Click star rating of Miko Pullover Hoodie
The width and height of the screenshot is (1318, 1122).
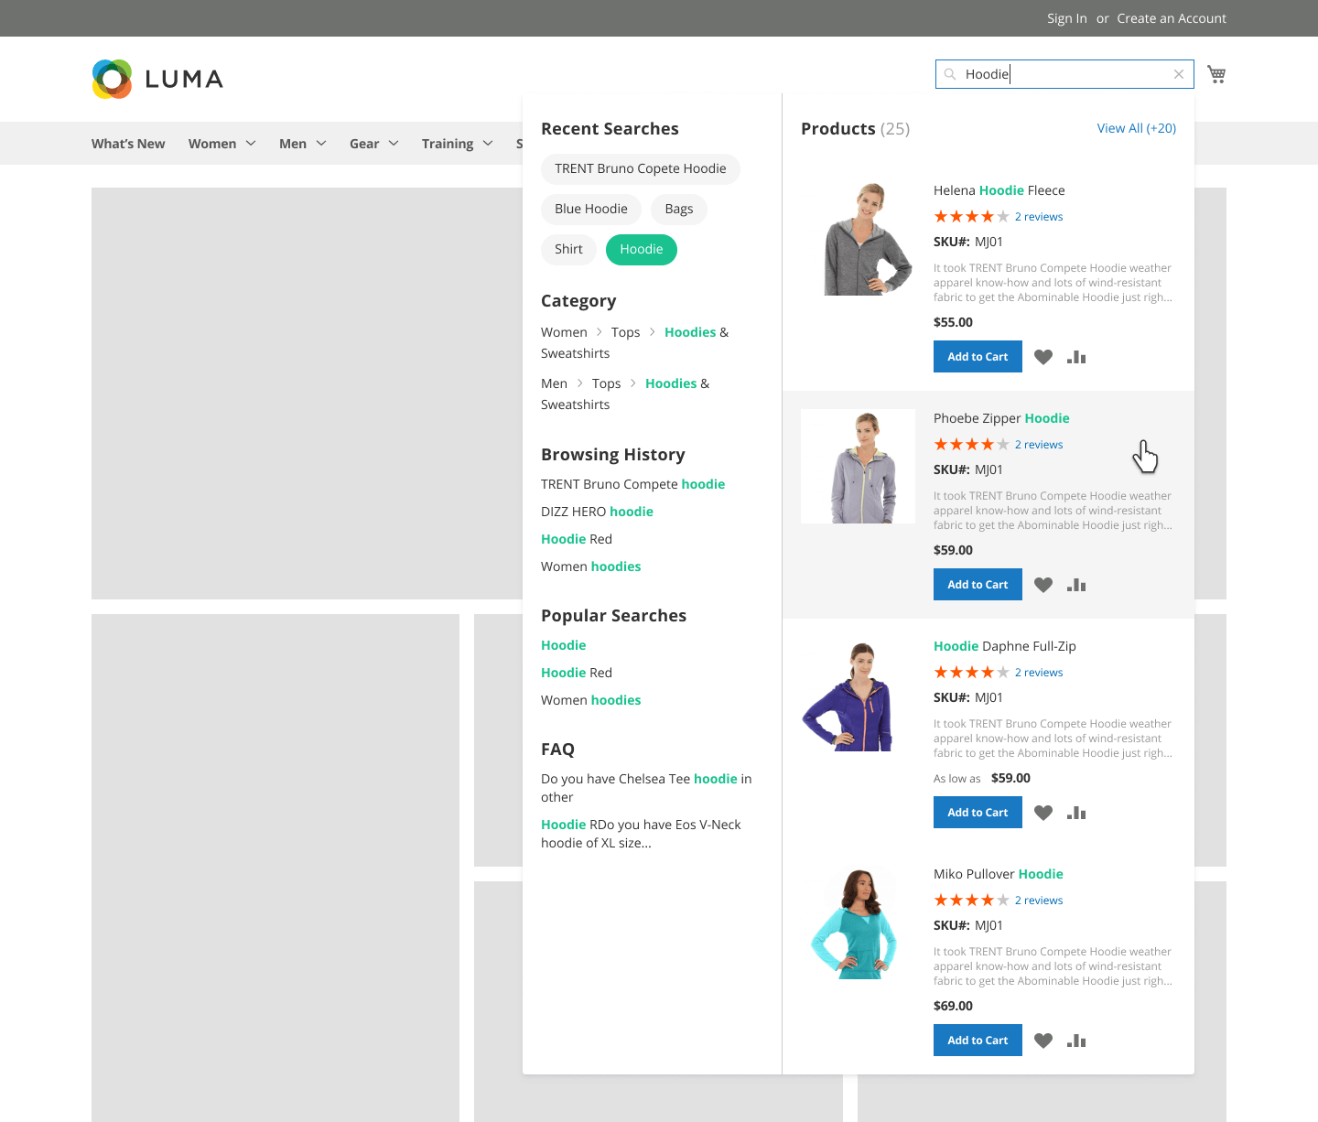(x=971, y=901)
